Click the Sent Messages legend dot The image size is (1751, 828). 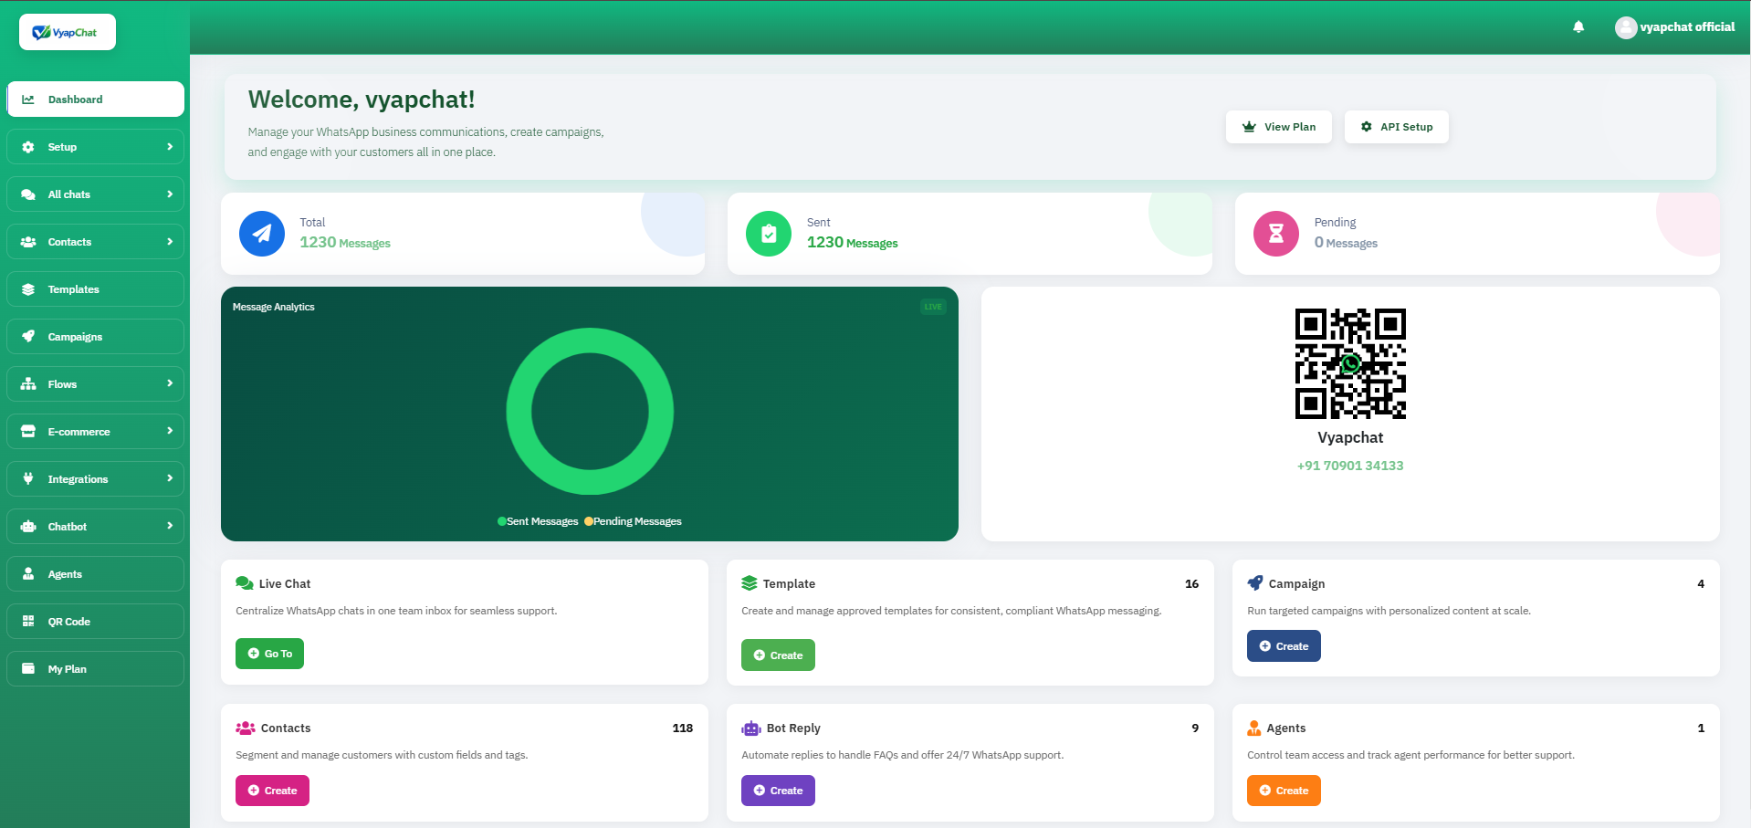(x=502, y=521)
